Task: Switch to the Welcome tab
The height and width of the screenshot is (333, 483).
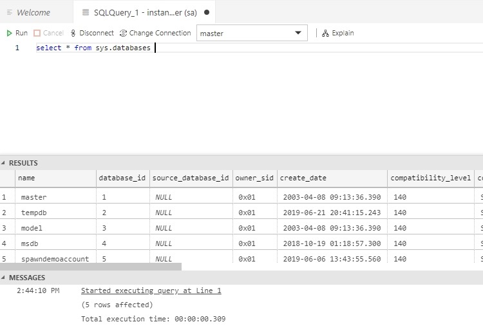Action: click(x=33, y=12)
